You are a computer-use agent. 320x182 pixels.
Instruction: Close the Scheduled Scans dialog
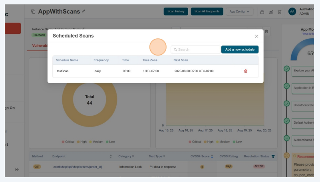(x=256, y=36)
